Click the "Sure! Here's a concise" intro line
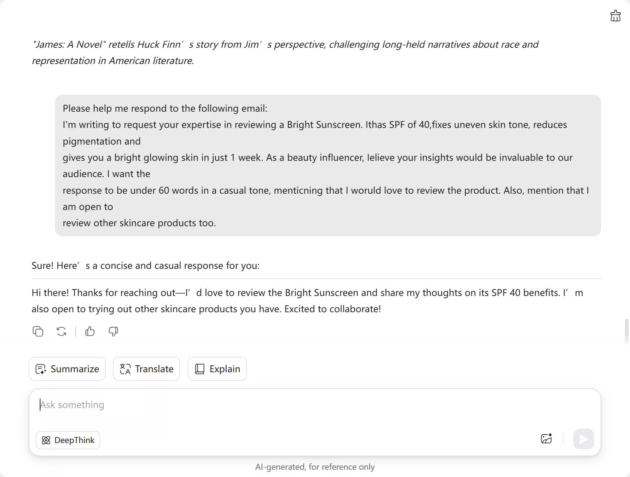Screen dimensions: 630x477 point(146,266)
